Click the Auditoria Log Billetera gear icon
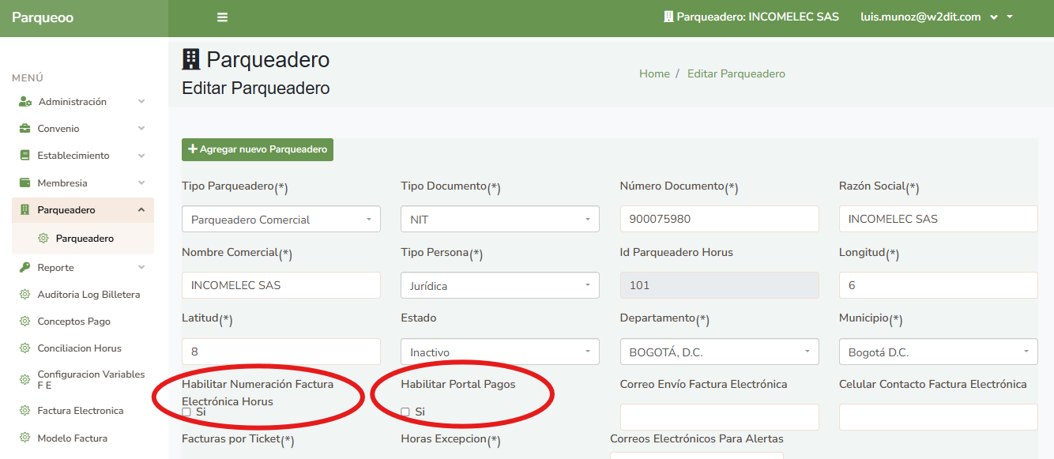Image resolution: width=1054 pixels, height=459 pixels. (x=23, y=294)
